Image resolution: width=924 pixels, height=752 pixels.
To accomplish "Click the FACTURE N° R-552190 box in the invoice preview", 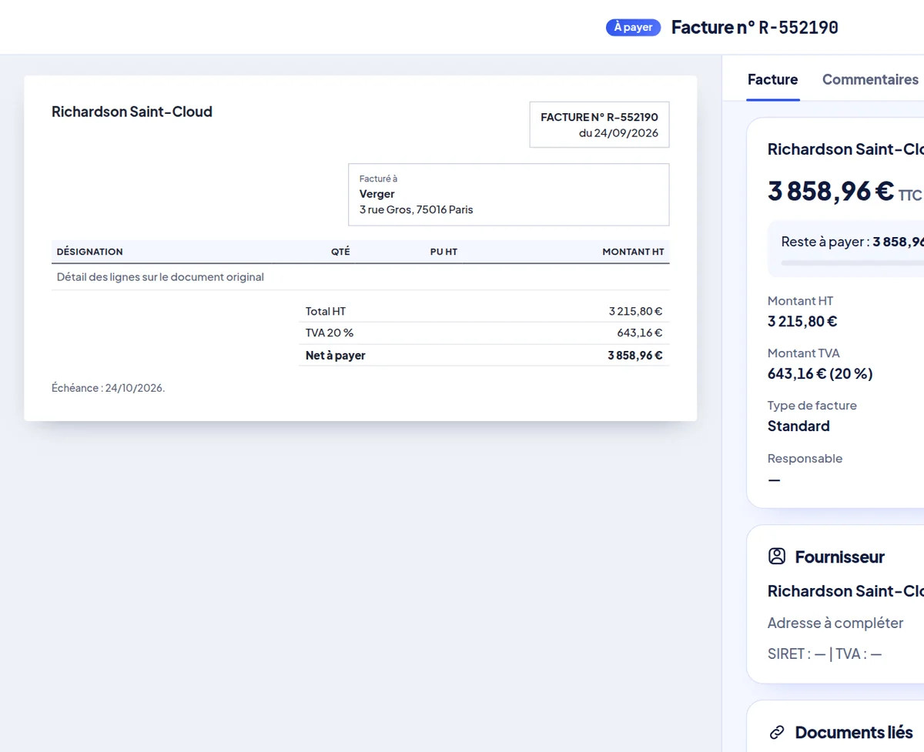I will [x=599, y=125].
